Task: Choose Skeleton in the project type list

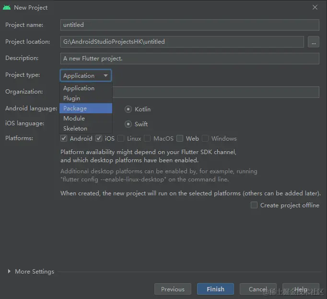Action: (x=86, y=128)
